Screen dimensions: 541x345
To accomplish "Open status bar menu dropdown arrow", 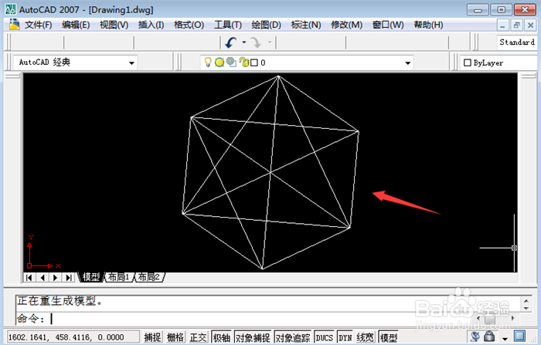I will 505,339.
